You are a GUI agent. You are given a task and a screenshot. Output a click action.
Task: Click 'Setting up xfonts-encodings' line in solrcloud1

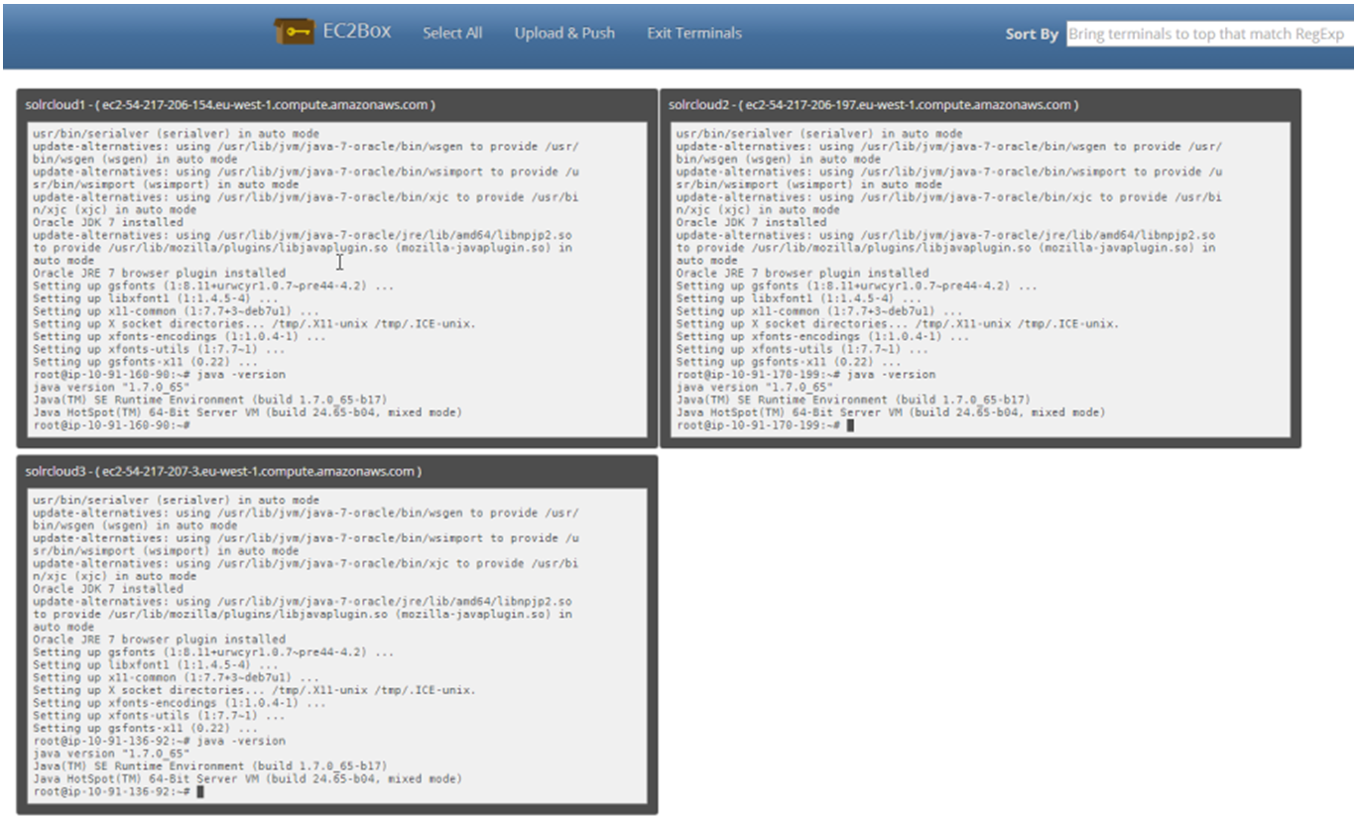[x=179, y=337]
